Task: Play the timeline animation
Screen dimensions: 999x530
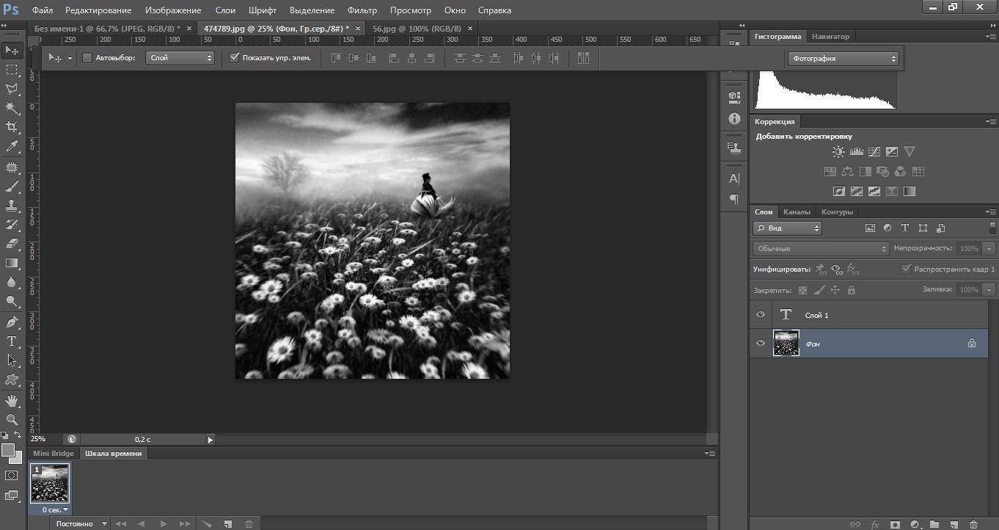Action: click(x=164, y=524)
